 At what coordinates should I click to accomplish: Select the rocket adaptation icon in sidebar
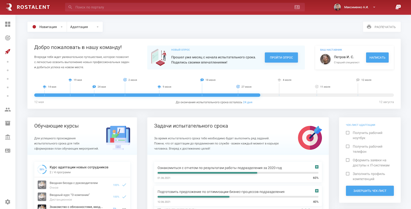(x=7, y=52)
